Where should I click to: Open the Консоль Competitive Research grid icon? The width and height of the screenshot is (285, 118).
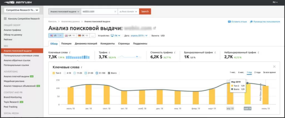[5, 19]
